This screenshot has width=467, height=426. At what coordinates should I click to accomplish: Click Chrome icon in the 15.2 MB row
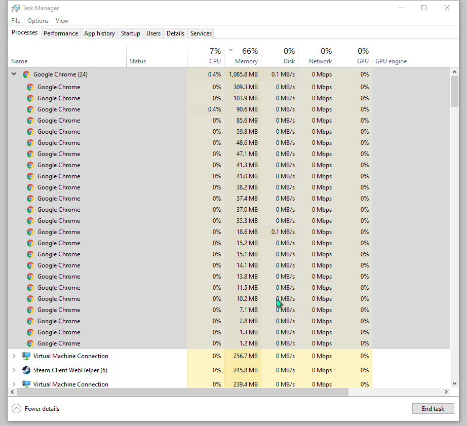[30, 243]
